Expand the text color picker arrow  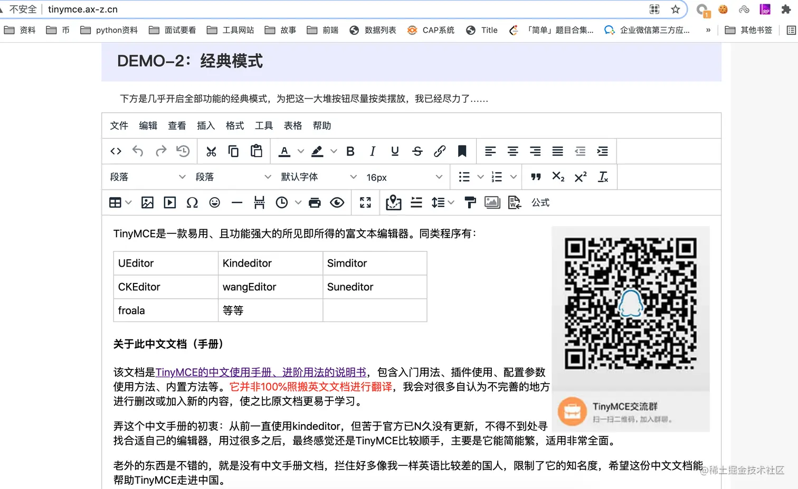(301, 152)
